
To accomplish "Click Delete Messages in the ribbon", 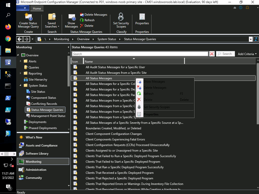I will tap(94, 15).
